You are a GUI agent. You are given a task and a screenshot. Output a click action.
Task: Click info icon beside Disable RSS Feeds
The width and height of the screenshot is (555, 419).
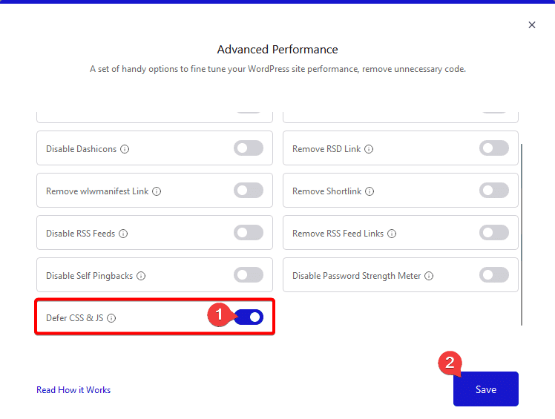[x=123, y=234]
